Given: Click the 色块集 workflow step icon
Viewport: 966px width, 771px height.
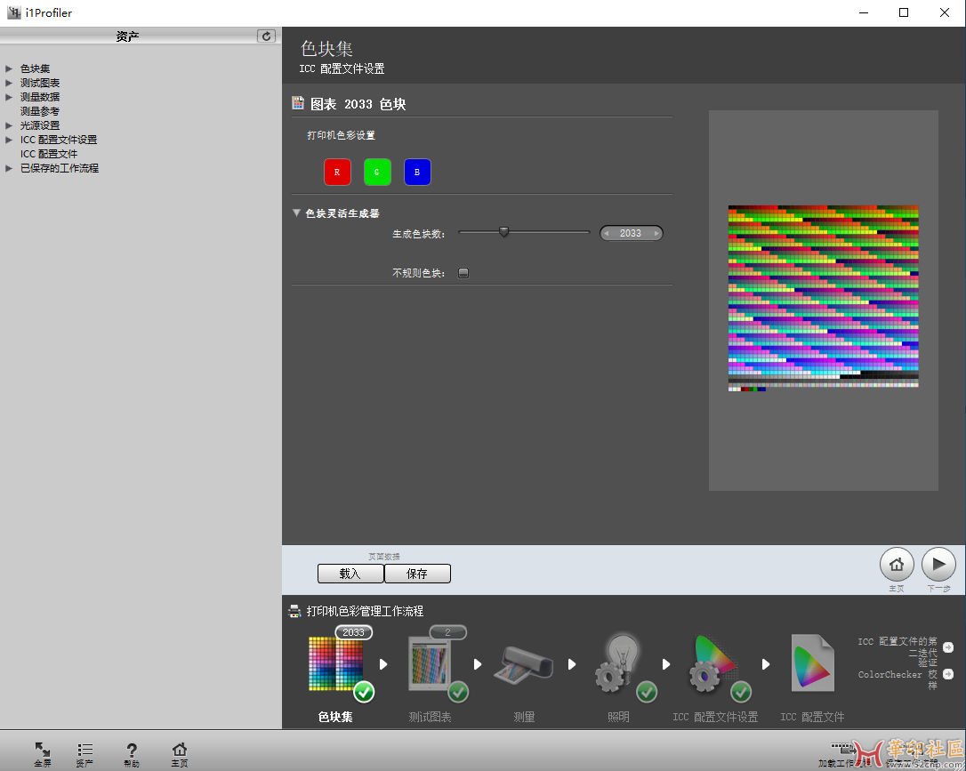Looking at the screenshot, I should (x=336, y=664).
